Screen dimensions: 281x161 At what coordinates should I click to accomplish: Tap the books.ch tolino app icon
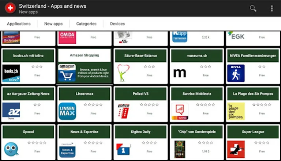(x=11, y=73)
